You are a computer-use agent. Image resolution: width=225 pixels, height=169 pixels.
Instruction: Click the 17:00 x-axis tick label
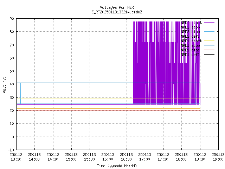tap(144, 157)
